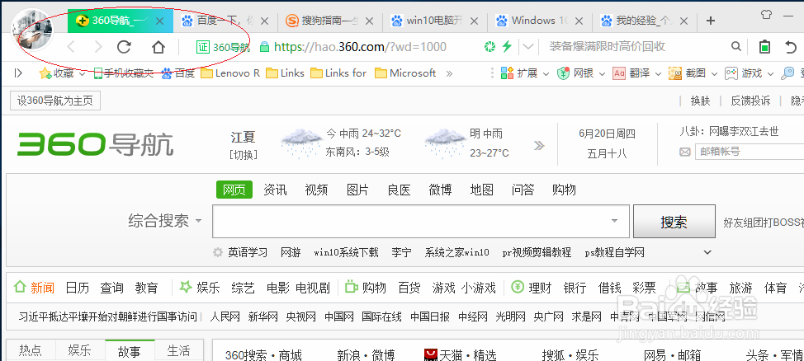Screen dimensions: 804x361
Task: Open the 收藏 favorites star
Action: pos(45,73)
